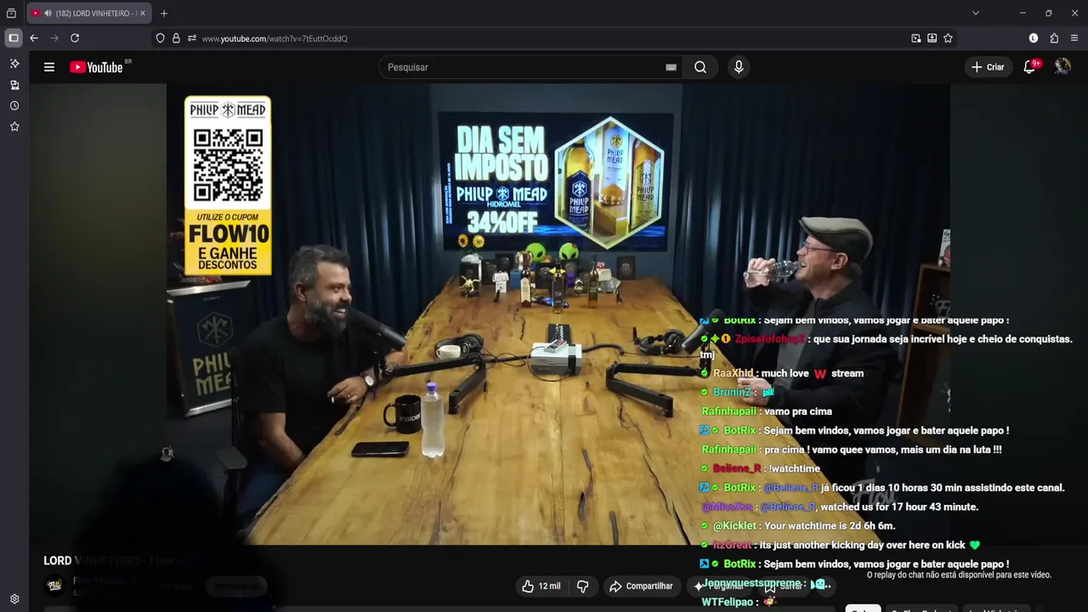Go to the YouTube home logo
The width and height of the screenshot is (1088, 612).
(96, 67)
